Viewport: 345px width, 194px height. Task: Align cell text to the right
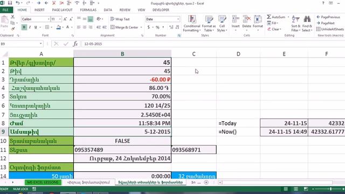90,27
